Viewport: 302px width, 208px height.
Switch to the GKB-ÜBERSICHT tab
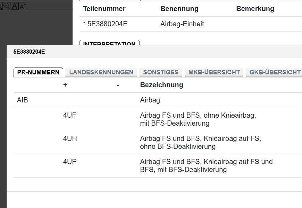click(x=274, y=72)
